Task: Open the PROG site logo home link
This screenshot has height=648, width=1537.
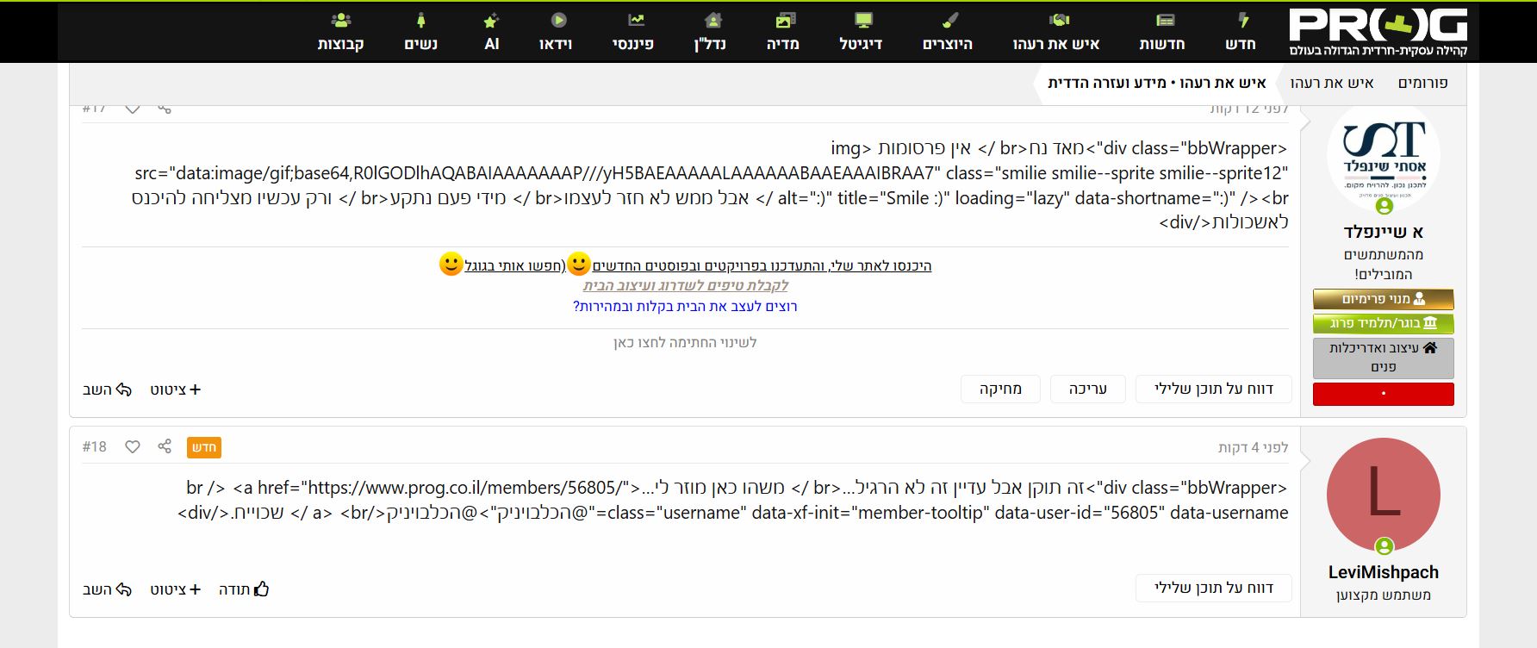Action: tap(1378, 33)
